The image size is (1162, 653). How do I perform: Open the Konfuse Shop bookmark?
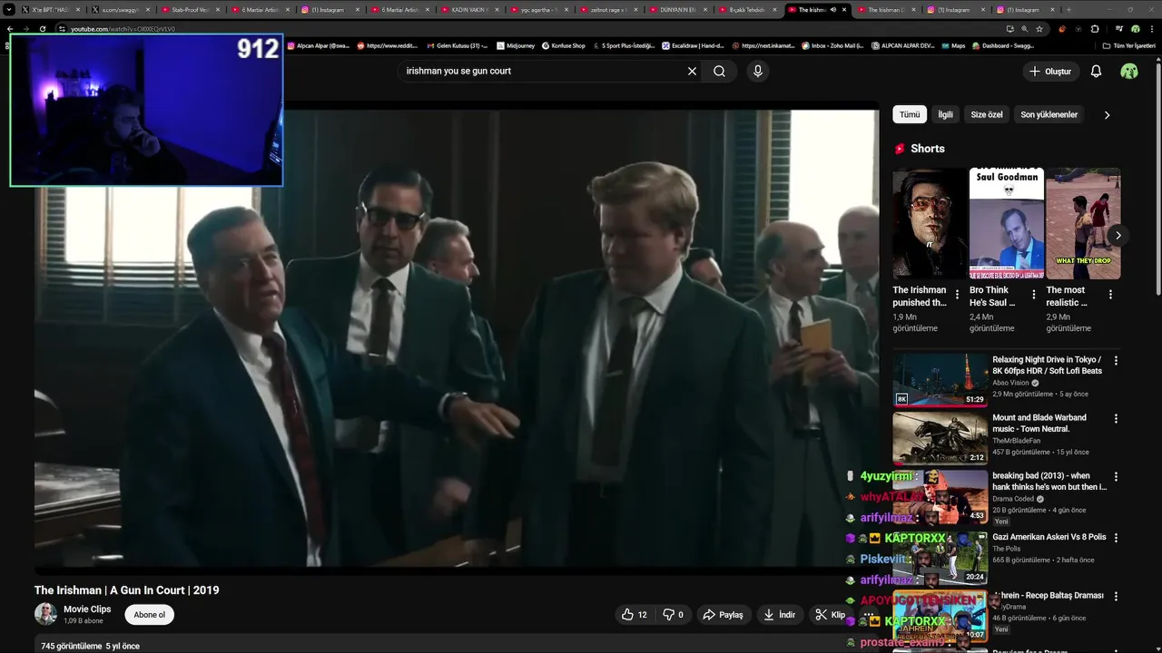click(x=563, y=45)
